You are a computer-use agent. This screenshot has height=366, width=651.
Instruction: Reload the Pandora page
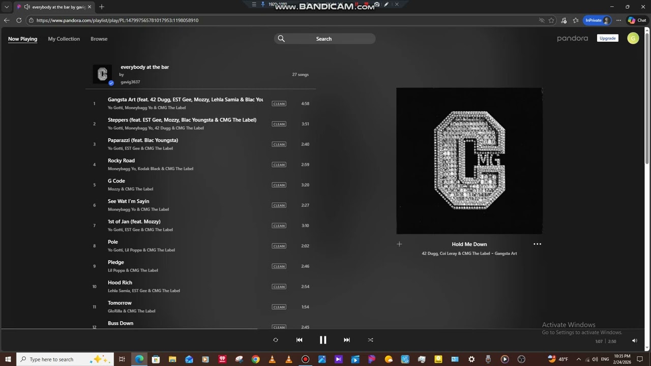(19, 20)
